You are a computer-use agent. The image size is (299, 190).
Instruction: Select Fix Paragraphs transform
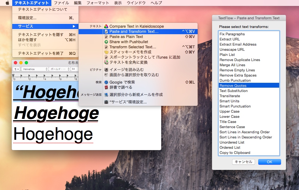coord(249,34)
